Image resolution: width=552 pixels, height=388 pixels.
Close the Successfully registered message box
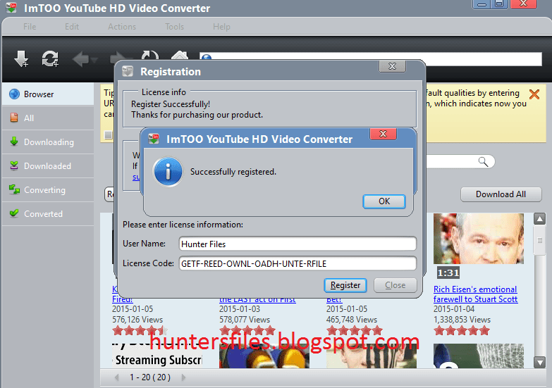pos(383,134)
